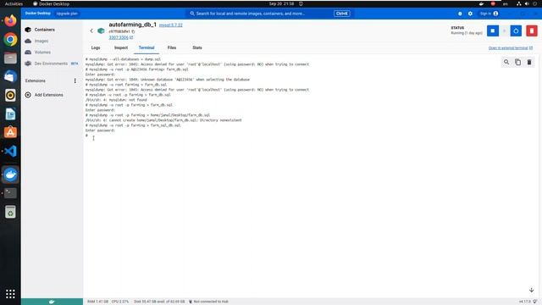Click Sign in at the top right
The image size is (542, 305).
tap(489, 14)
